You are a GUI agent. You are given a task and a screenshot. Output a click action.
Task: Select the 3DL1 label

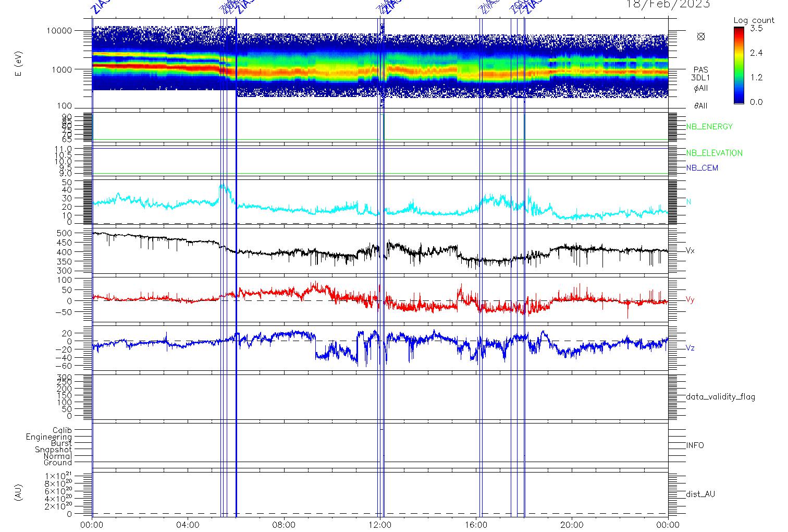click(700, 78)
